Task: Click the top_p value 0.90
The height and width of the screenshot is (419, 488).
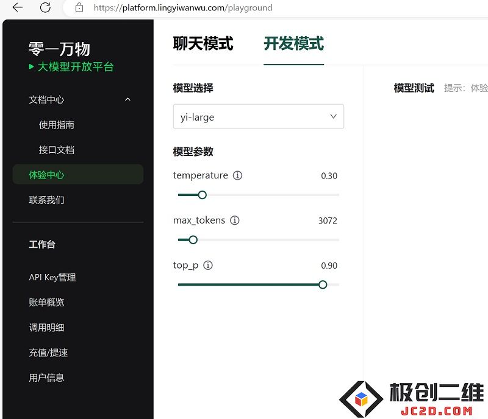Action: [x=329, y=266]
